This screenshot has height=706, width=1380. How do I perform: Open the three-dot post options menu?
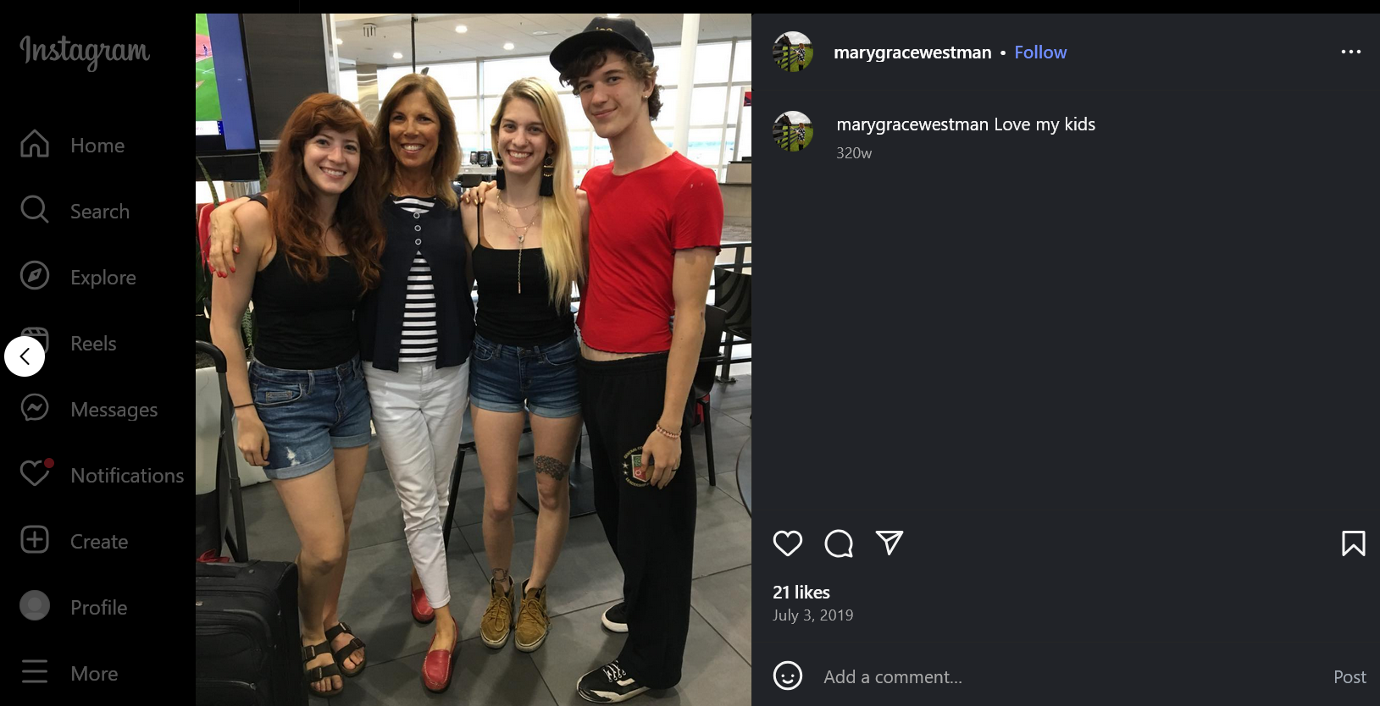coord(1350,52)
